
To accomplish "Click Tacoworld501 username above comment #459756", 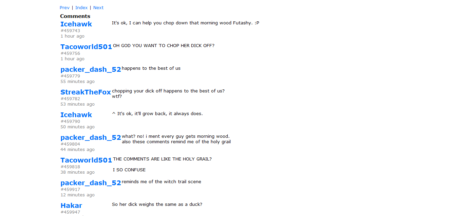I will pos(86,47).
